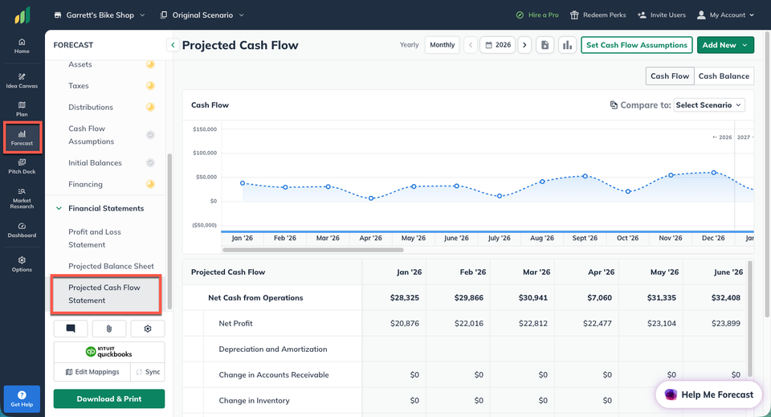Open the Market Research sidebar icon
771x417 pixels.
(22, 198)
